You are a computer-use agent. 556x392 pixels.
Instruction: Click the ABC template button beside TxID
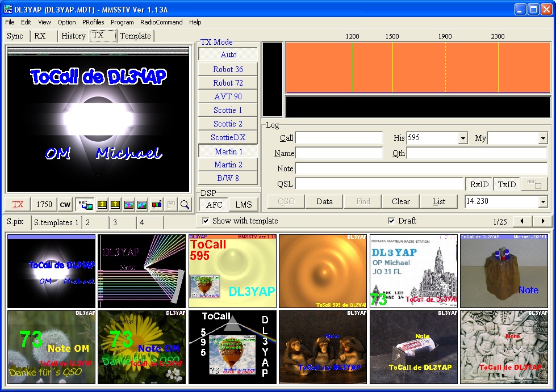(x=534, y=184)
